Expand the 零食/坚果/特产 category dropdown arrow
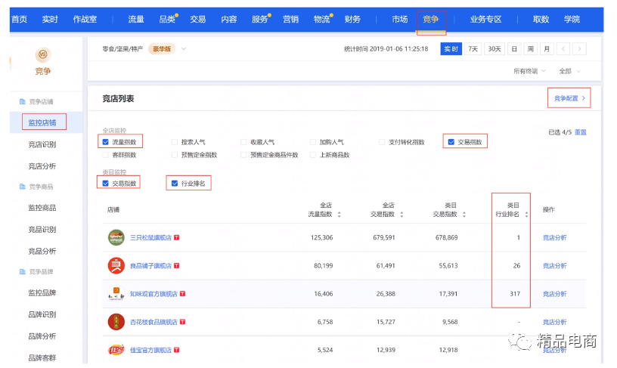Screen dimensions: 617x368 [184, 49]
